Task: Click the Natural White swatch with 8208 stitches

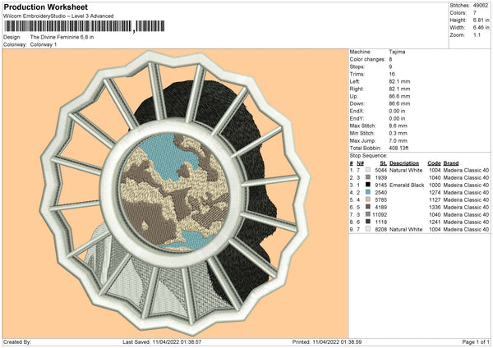Action: [x=368, y=229]
